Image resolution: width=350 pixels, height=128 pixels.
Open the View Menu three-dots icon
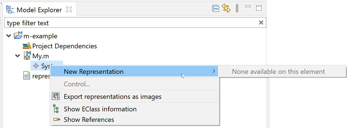coord(237,8)
